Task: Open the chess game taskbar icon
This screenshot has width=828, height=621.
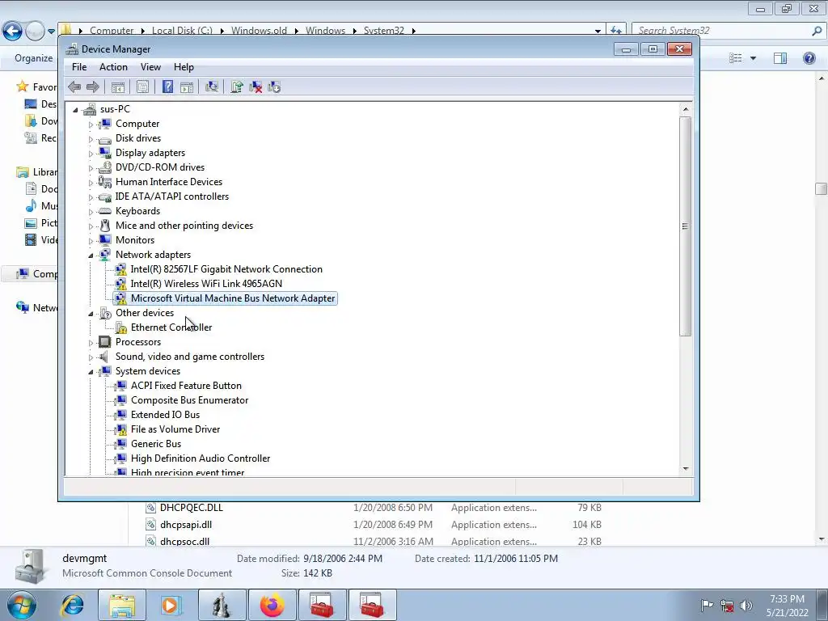Action: 222,605
